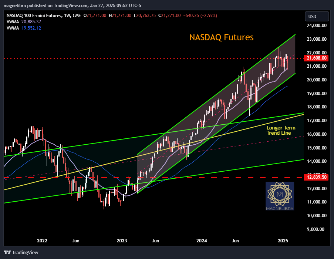Click the 12,000.00 price axis label
This screenshot has width=334, height=259.
pyautogui.click(x=317, y=188)
